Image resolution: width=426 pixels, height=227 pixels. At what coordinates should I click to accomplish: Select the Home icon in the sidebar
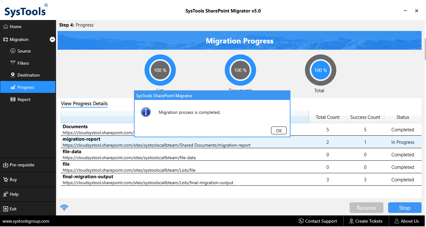coord(5,27)
